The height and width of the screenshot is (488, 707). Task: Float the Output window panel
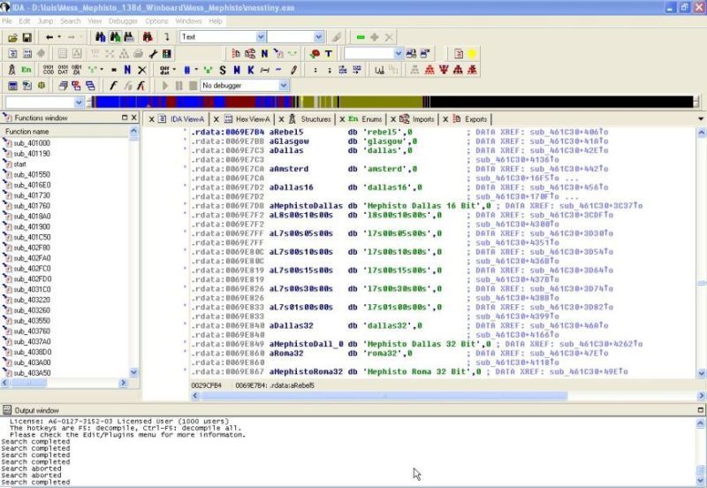click(x=700, y=410)
